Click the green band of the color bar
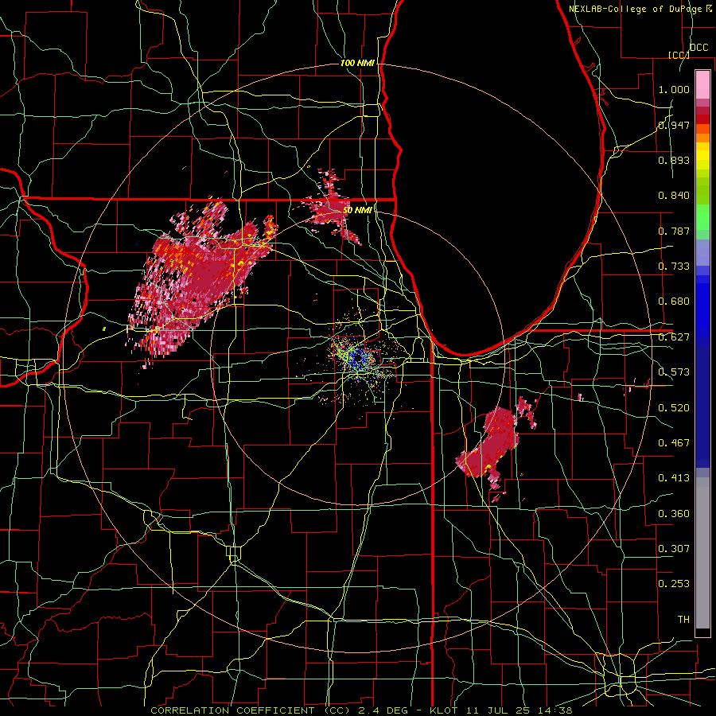Screen dimensions: 716x716 point(702,217)
